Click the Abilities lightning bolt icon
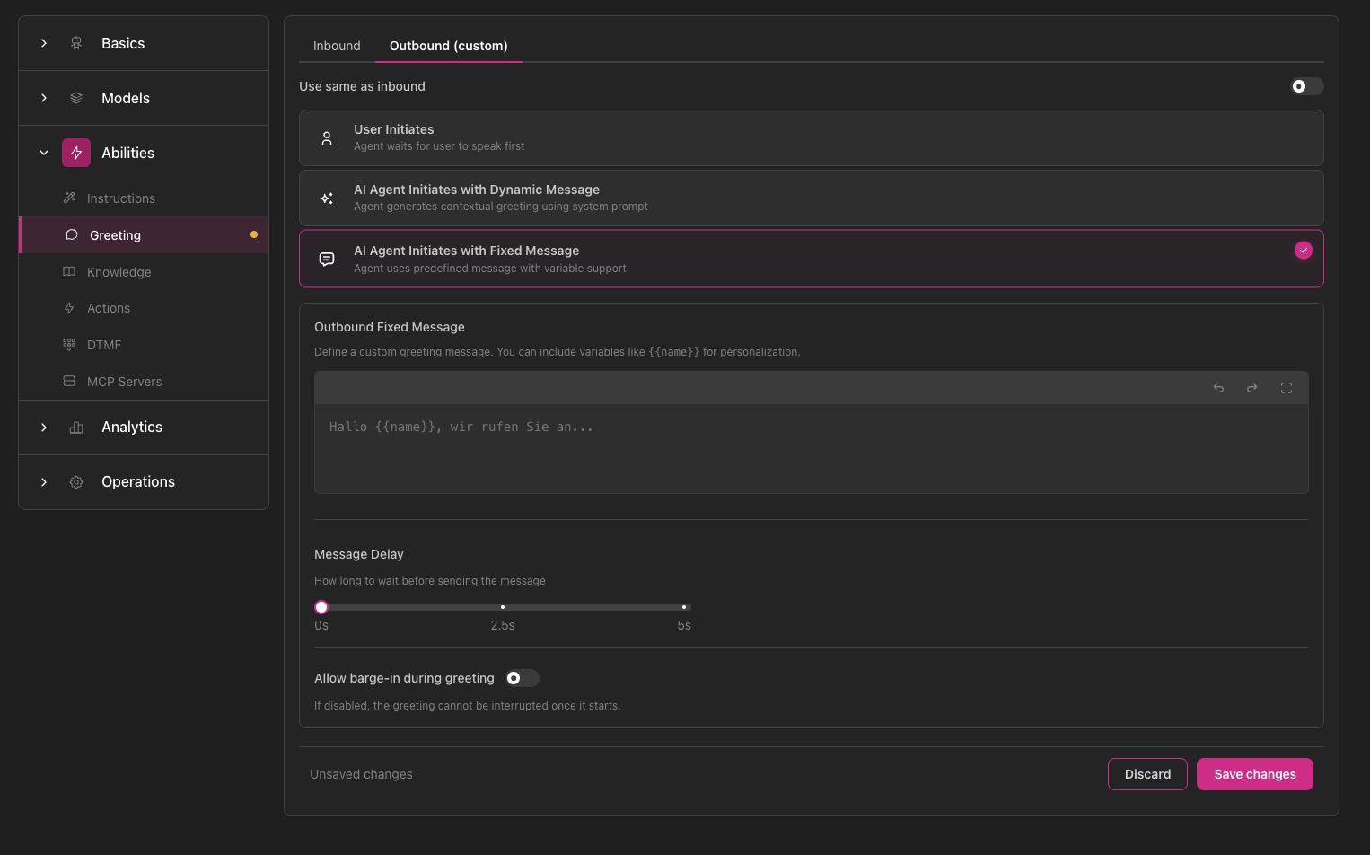Viewport: 1370px width, 855px height. coord(76,153)
